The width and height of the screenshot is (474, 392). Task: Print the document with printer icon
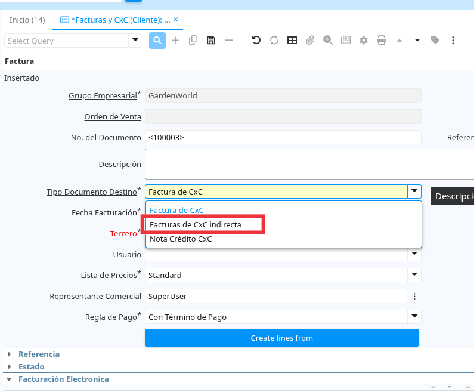click(x=382, y=40)
